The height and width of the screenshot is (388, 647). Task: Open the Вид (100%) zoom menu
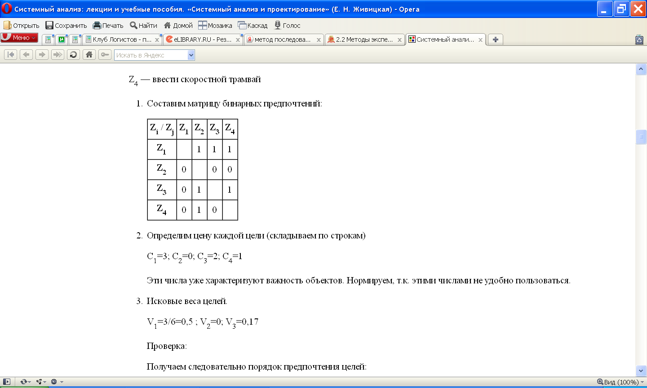tap(620, 382)
